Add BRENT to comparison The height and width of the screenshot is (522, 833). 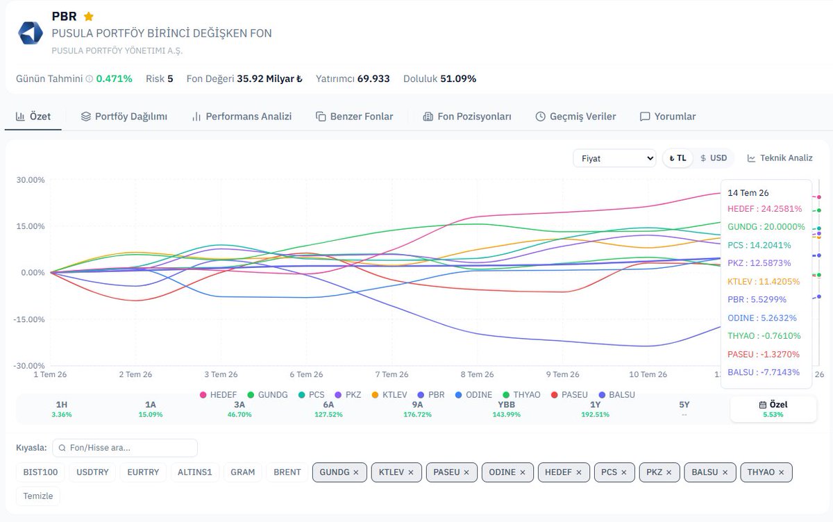tap(287, 472)
